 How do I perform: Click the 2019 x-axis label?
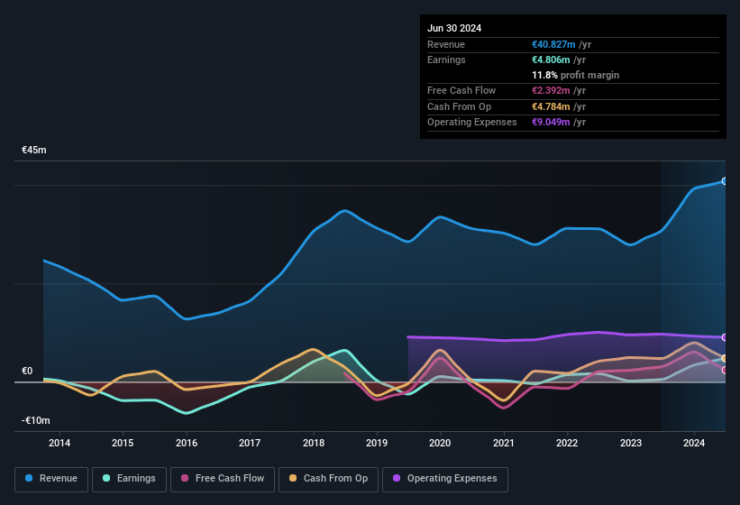click(x=377, y=443)
